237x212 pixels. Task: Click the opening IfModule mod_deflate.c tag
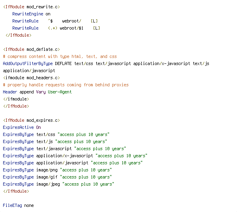[32, 49]
